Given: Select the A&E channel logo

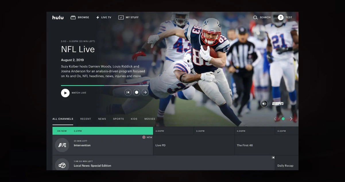Looking at the screenshot, I should [62, 145].
